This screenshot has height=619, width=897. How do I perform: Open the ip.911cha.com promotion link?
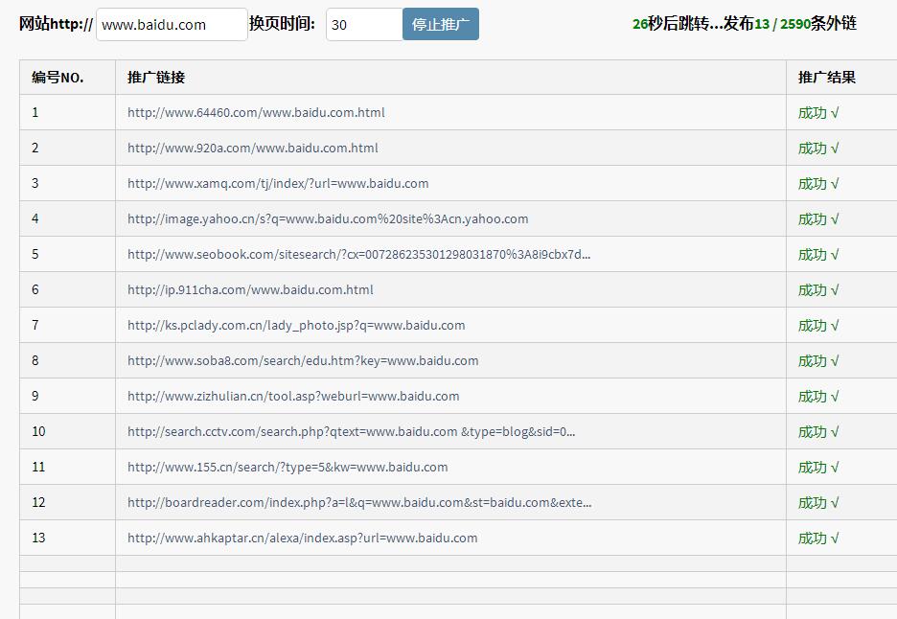click(x=250, y=290)
